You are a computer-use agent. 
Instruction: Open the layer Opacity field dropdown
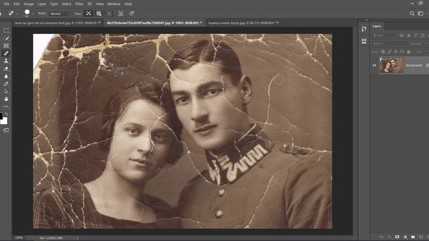426,44
